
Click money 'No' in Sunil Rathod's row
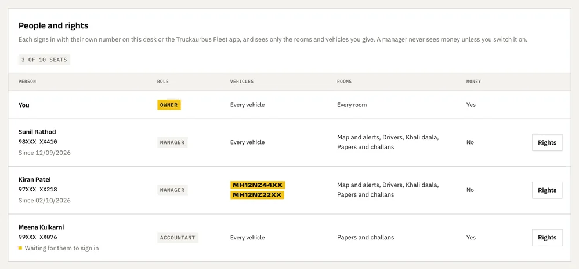[x=470, y=142]
